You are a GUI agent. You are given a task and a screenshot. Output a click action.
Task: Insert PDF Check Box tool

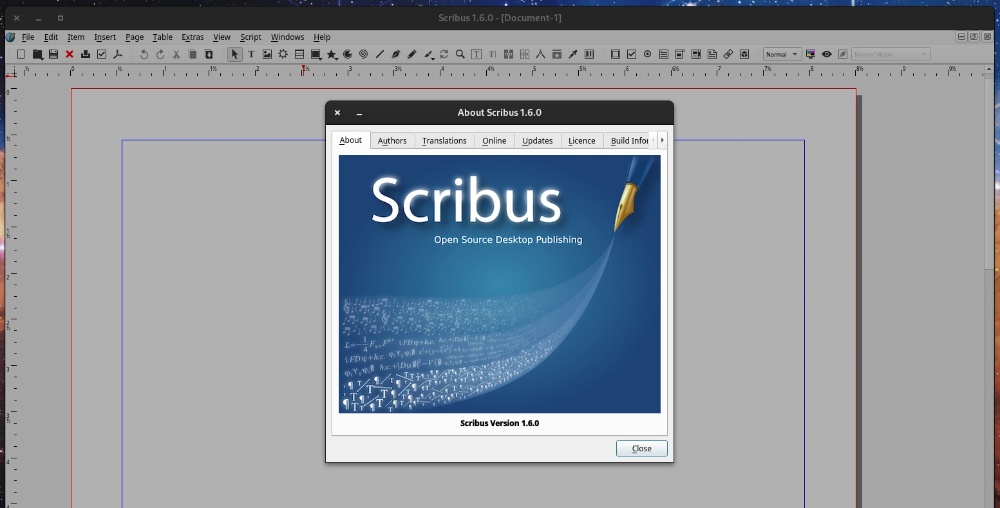tap(632, 55)
